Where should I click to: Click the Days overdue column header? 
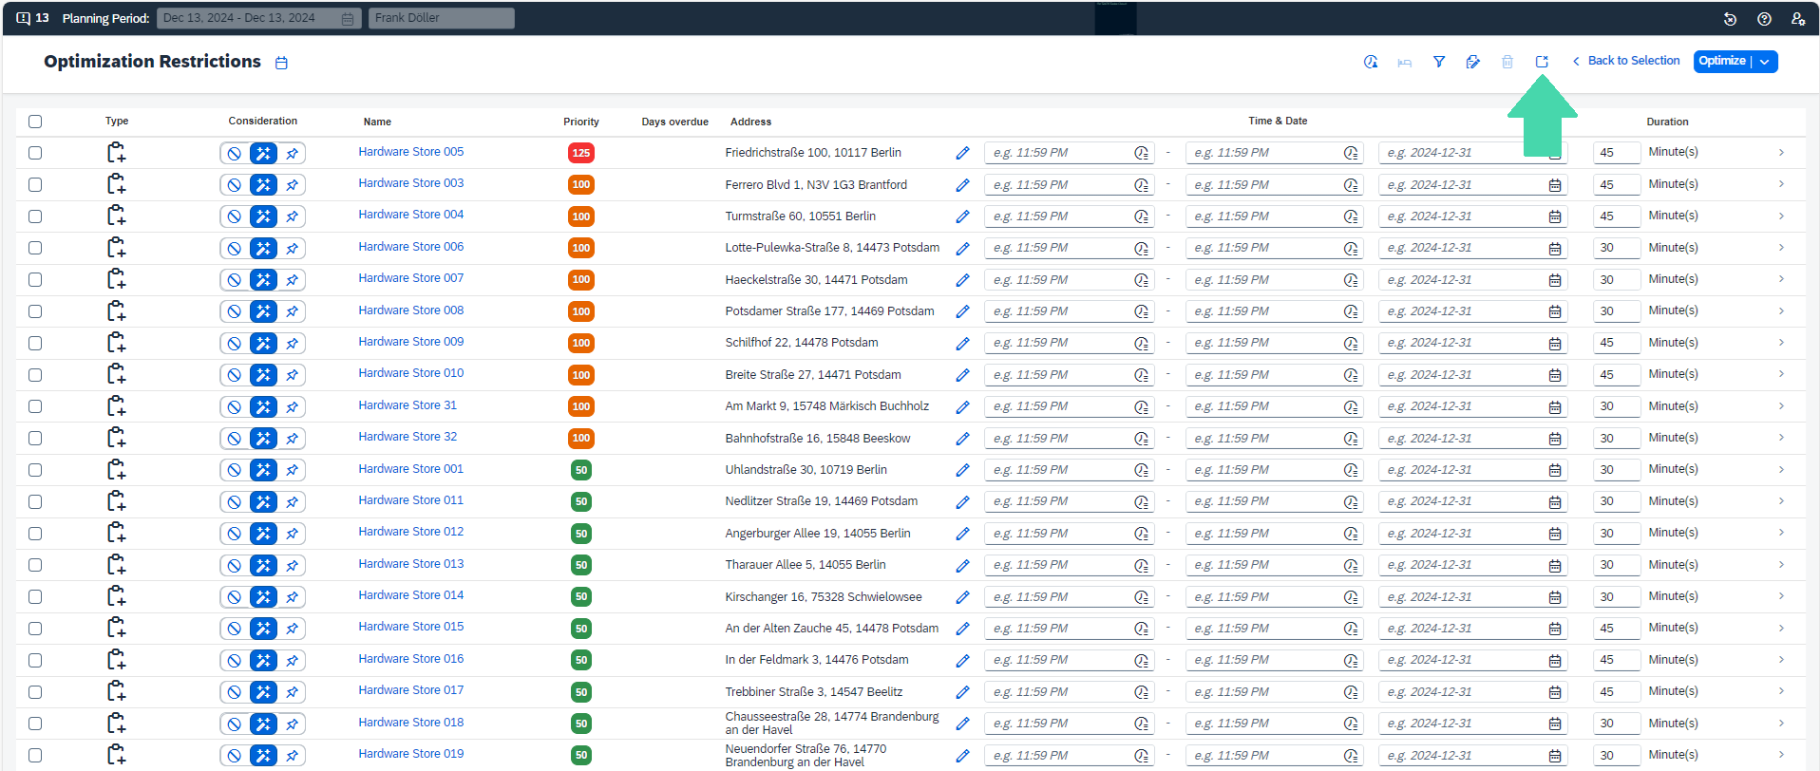[x=674, y=122]
